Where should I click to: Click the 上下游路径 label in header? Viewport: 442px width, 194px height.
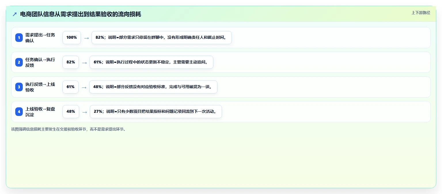[421, 12]
